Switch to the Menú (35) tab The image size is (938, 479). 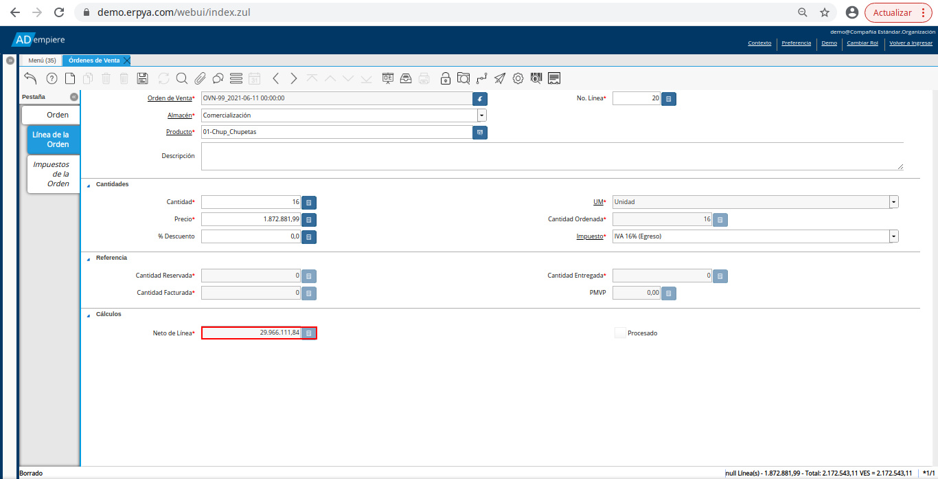(x=42, y=60)
